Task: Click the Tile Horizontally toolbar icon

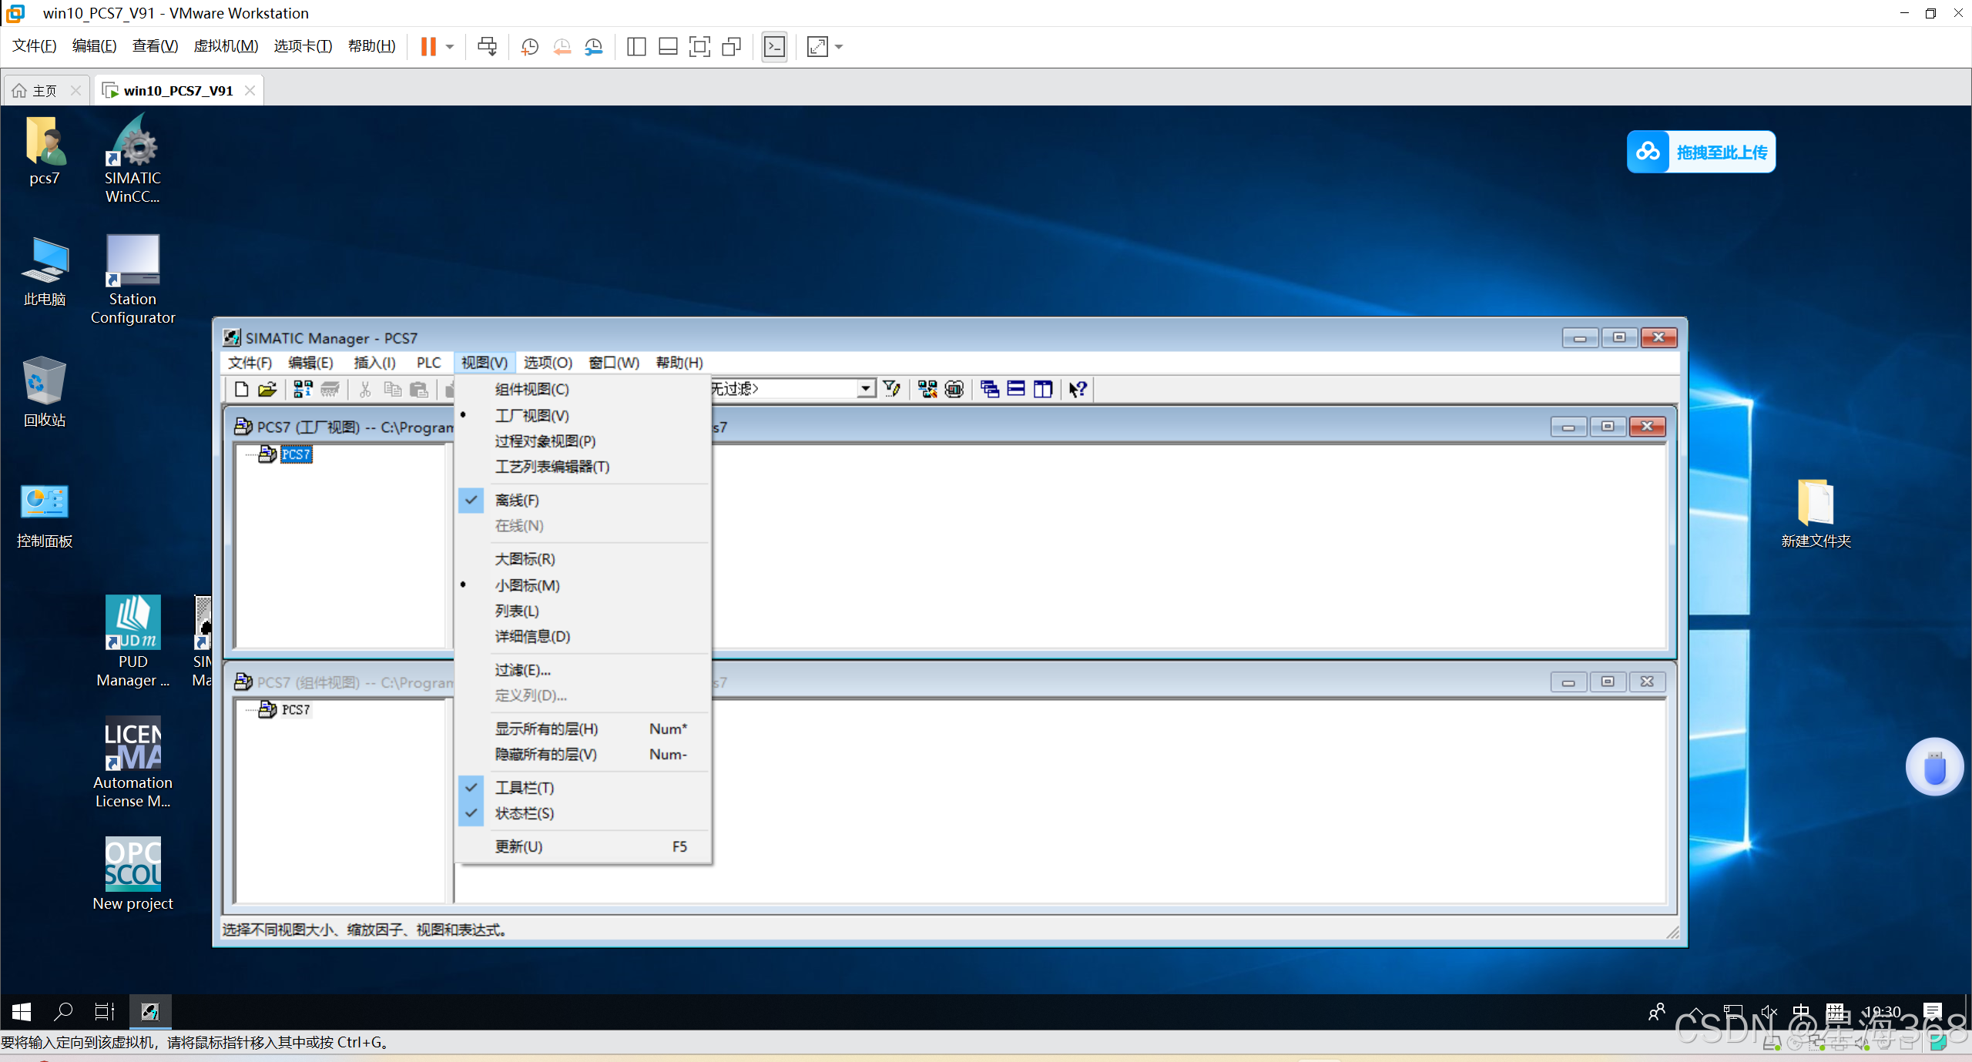Action: pyautogui.click(x=1016, y=389)
